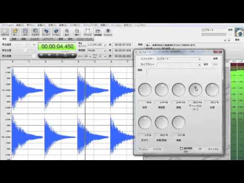Click OK in the Vibrato dialog
Image resolution: width=244 pixels, height=183 pixels.
[200, 149]
